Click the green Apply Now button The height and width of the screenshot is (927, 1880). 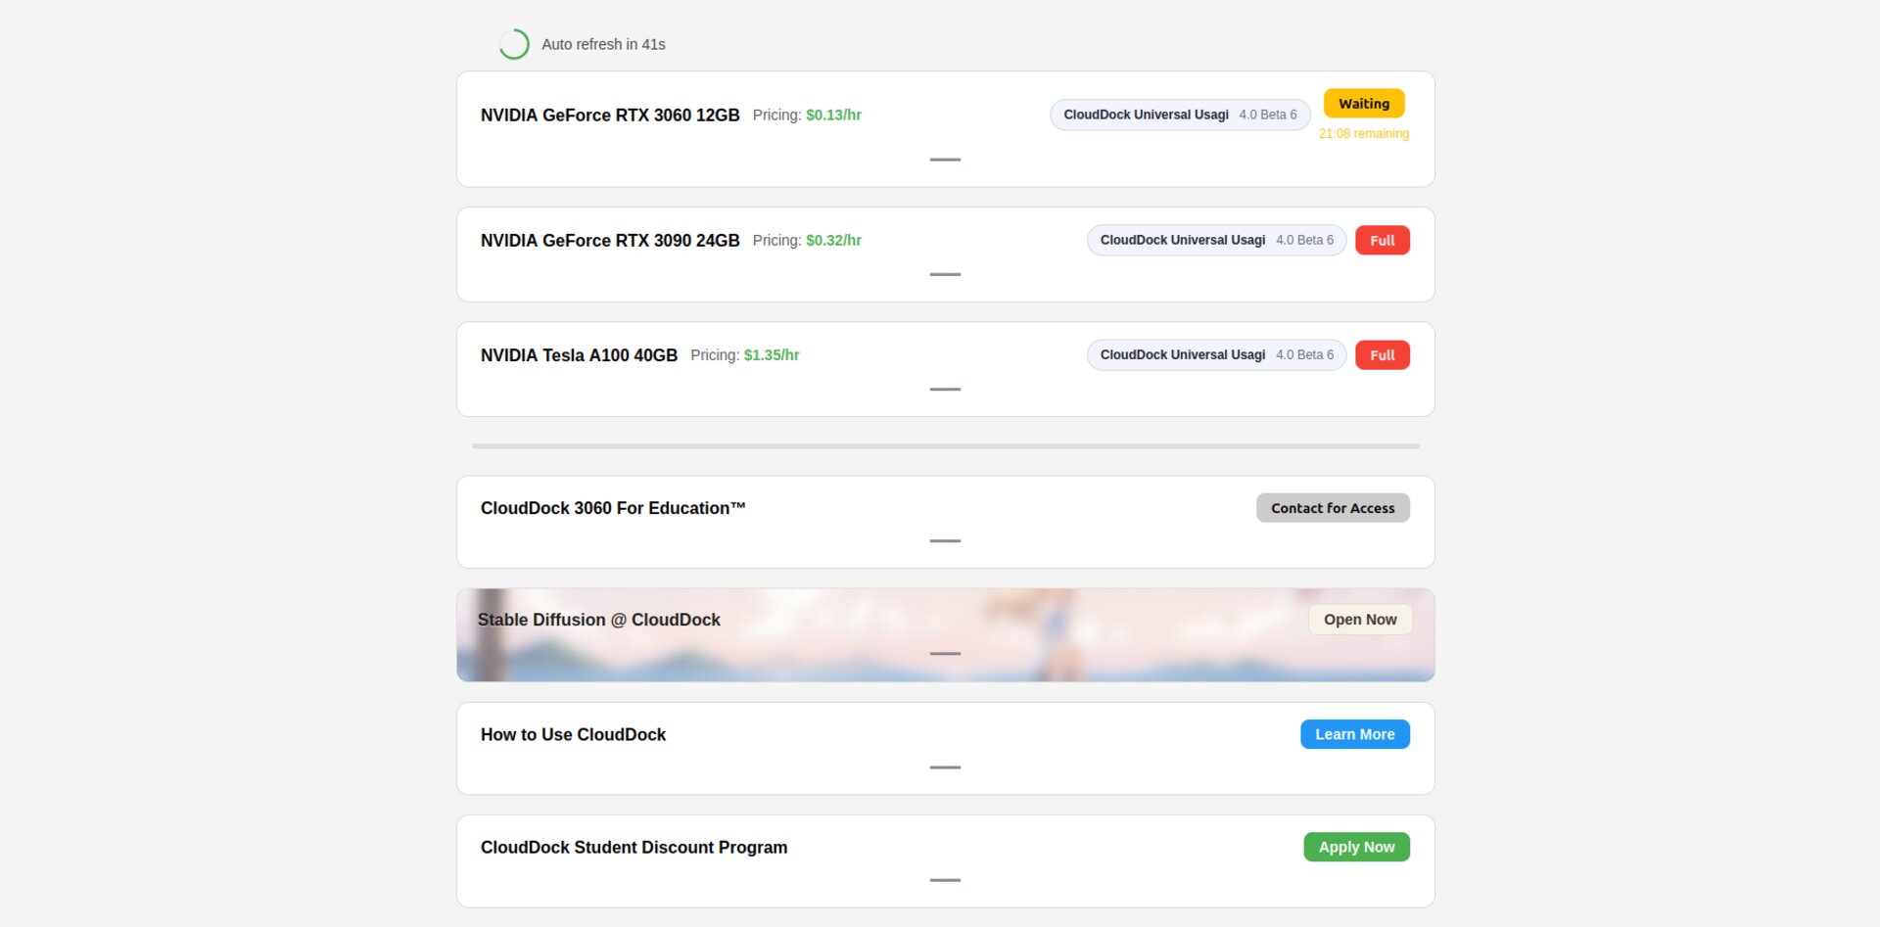(x=1356, y=847)
